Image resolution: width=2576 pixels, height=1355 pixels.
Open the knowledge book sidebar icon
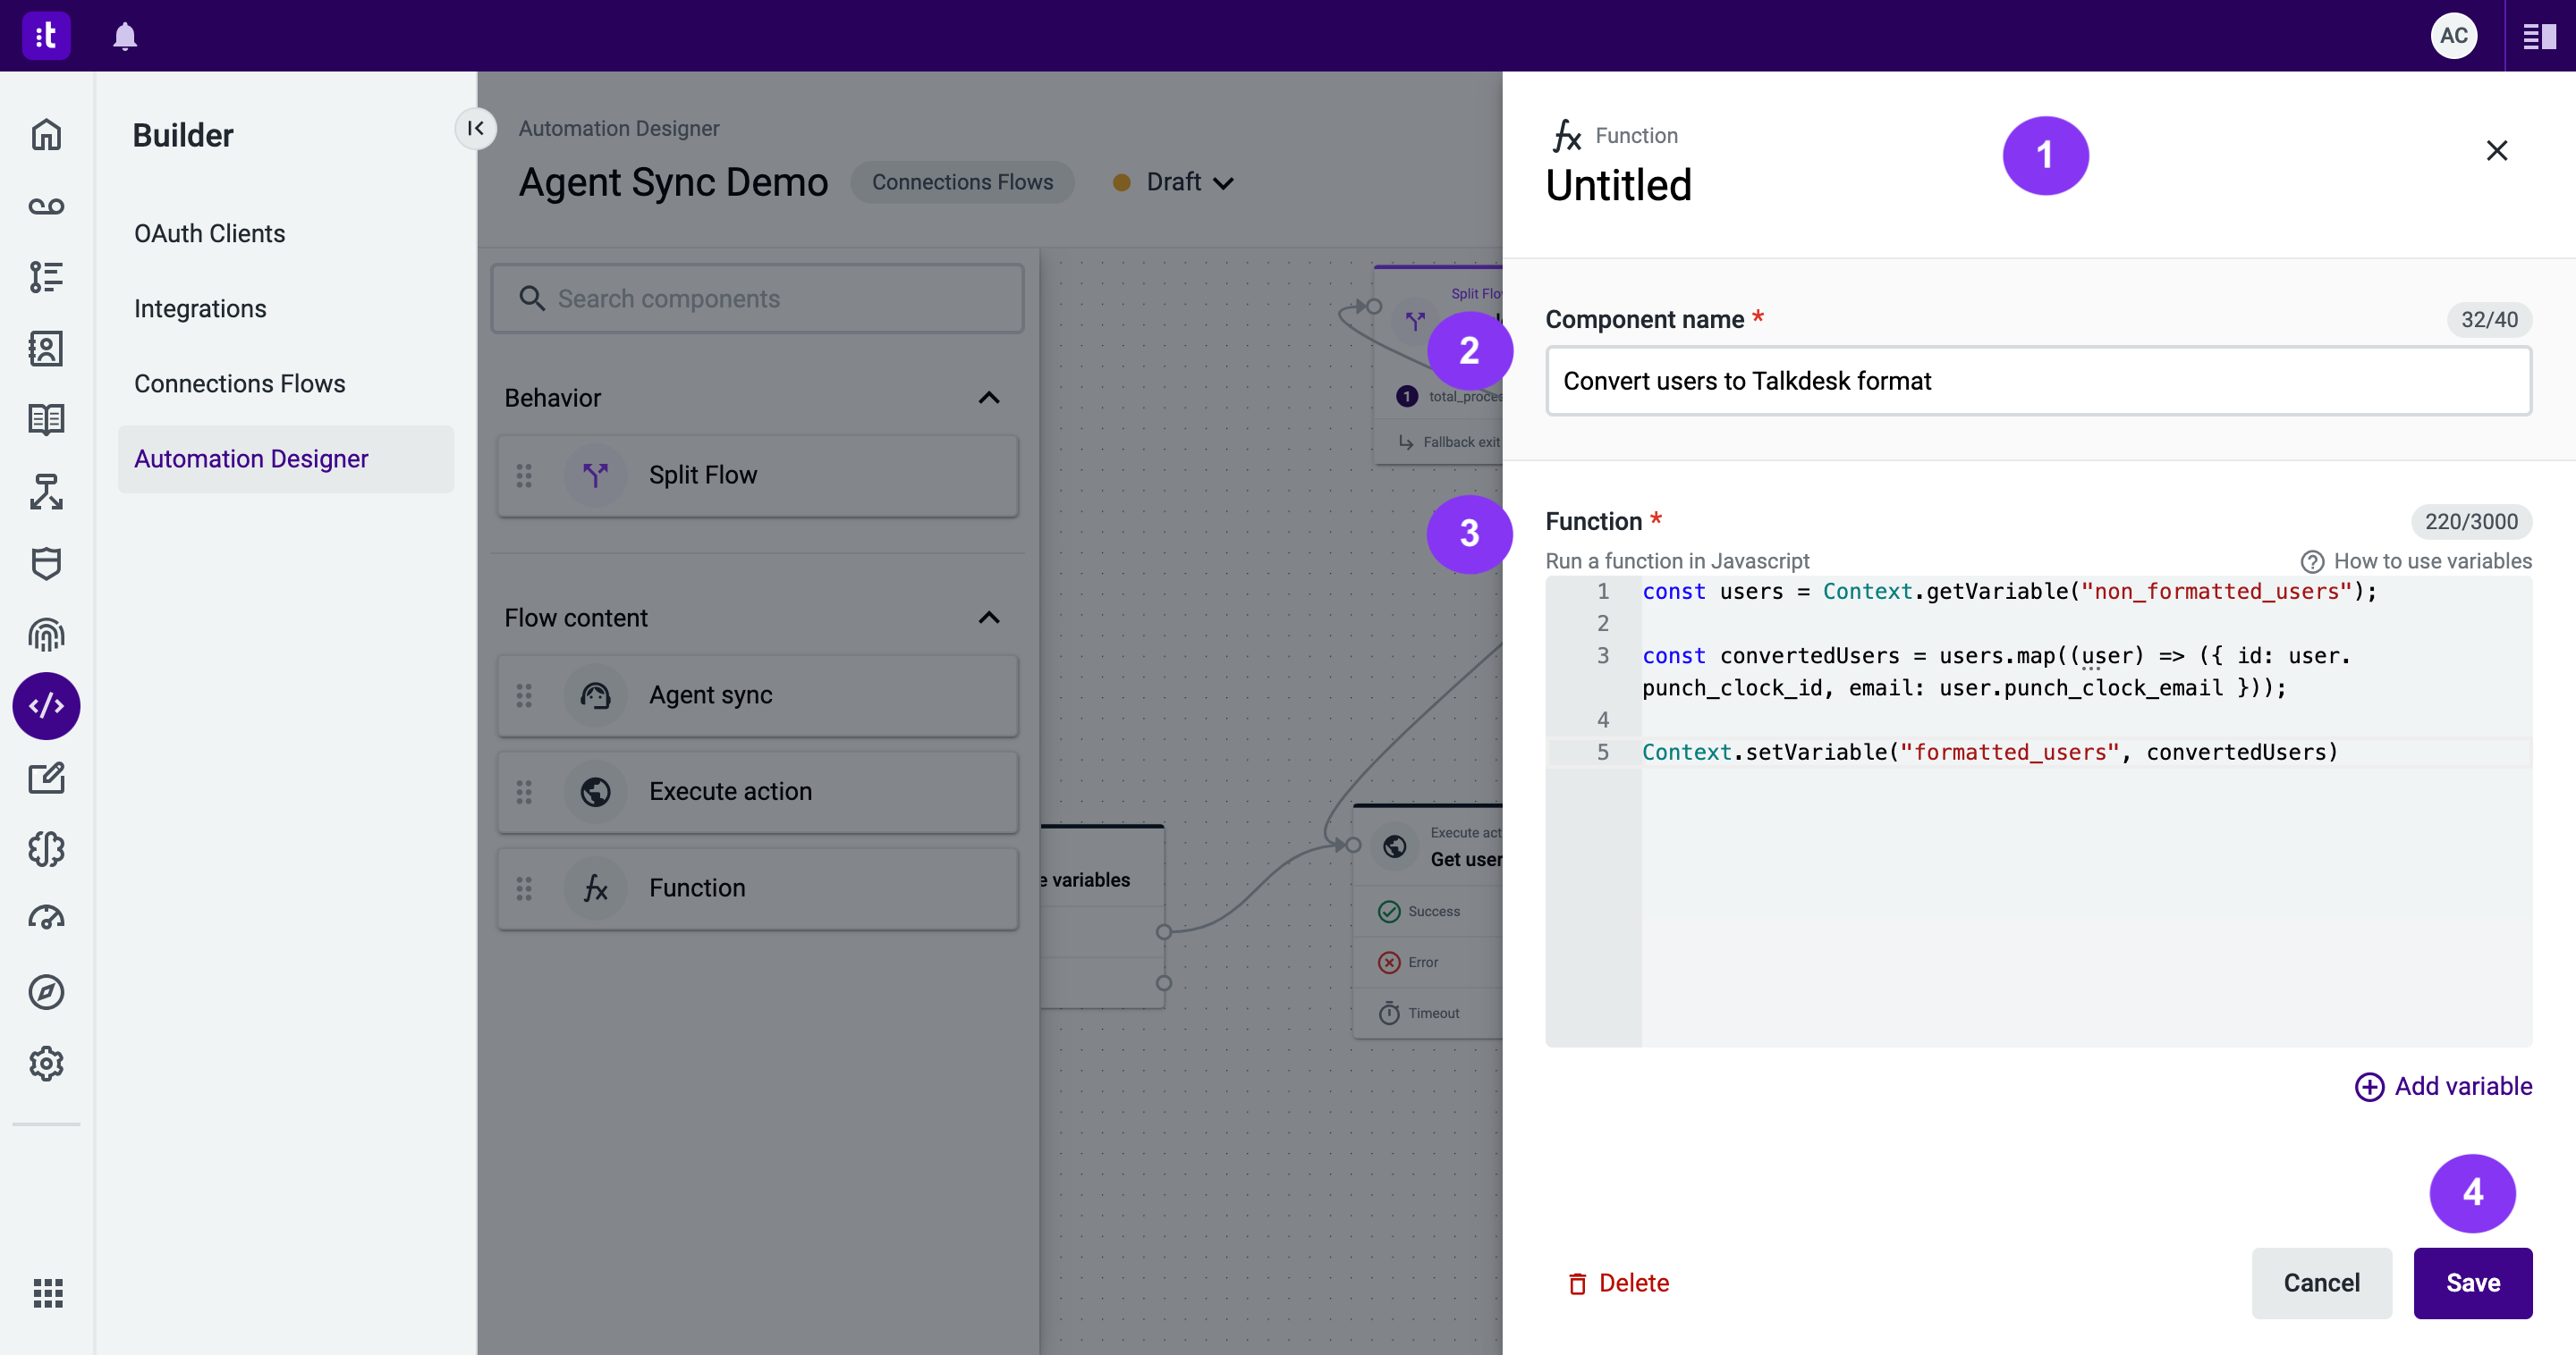(46, 420)
